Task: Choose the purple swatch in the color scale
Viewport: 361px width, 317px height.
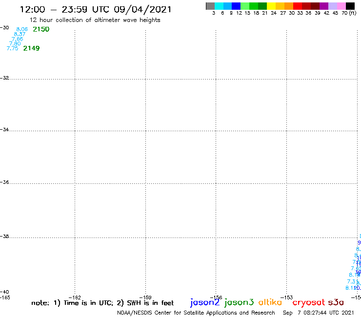Action: pos(324,6)
